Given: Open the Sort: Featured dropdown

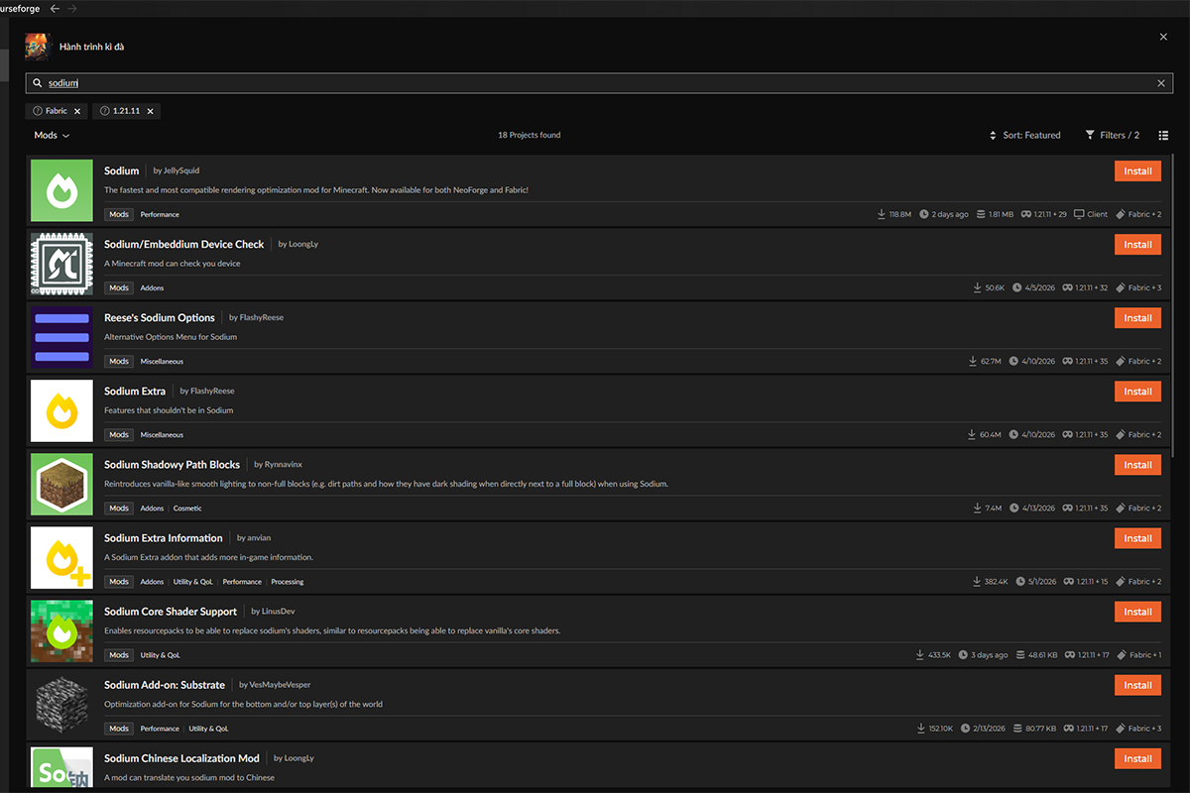Looking at the screenshot, I should click(x=1025, y=135).
